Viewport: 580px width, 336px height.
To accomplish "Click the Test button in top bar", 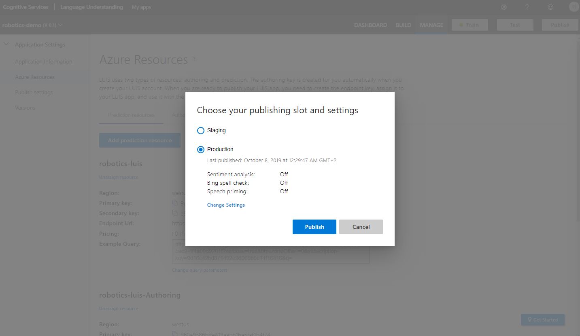I will (515, 25).
